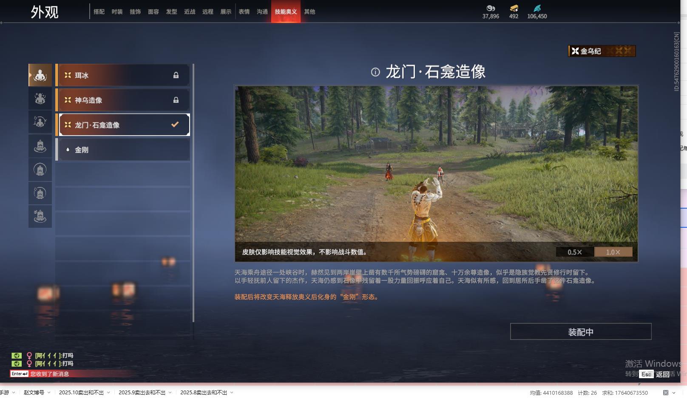The image size is (687, 399).
Task: Click the teal feather icon above 106,450
Action: (537, 8)
